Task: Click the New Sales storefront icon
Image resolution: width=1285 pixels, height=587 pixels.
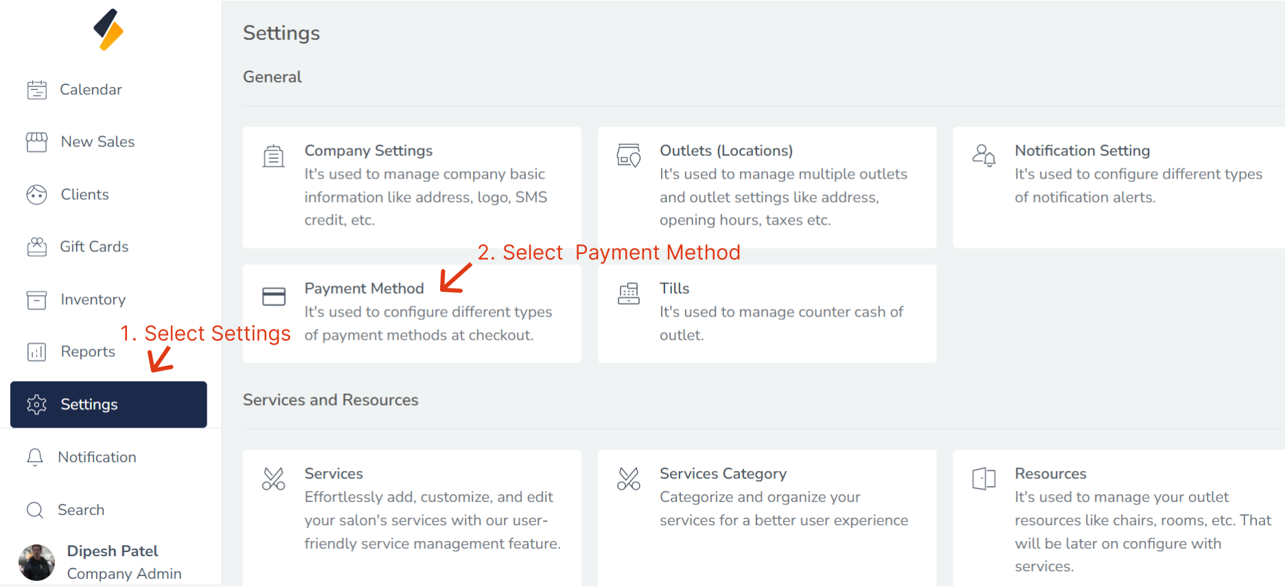Action: tap(37, 142)
